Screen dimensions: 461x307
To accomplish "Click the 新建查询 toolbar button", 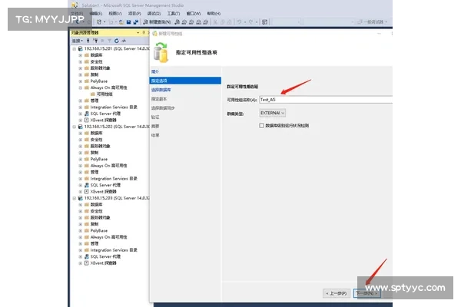I will pyautogui.click(x=157, y=21).
